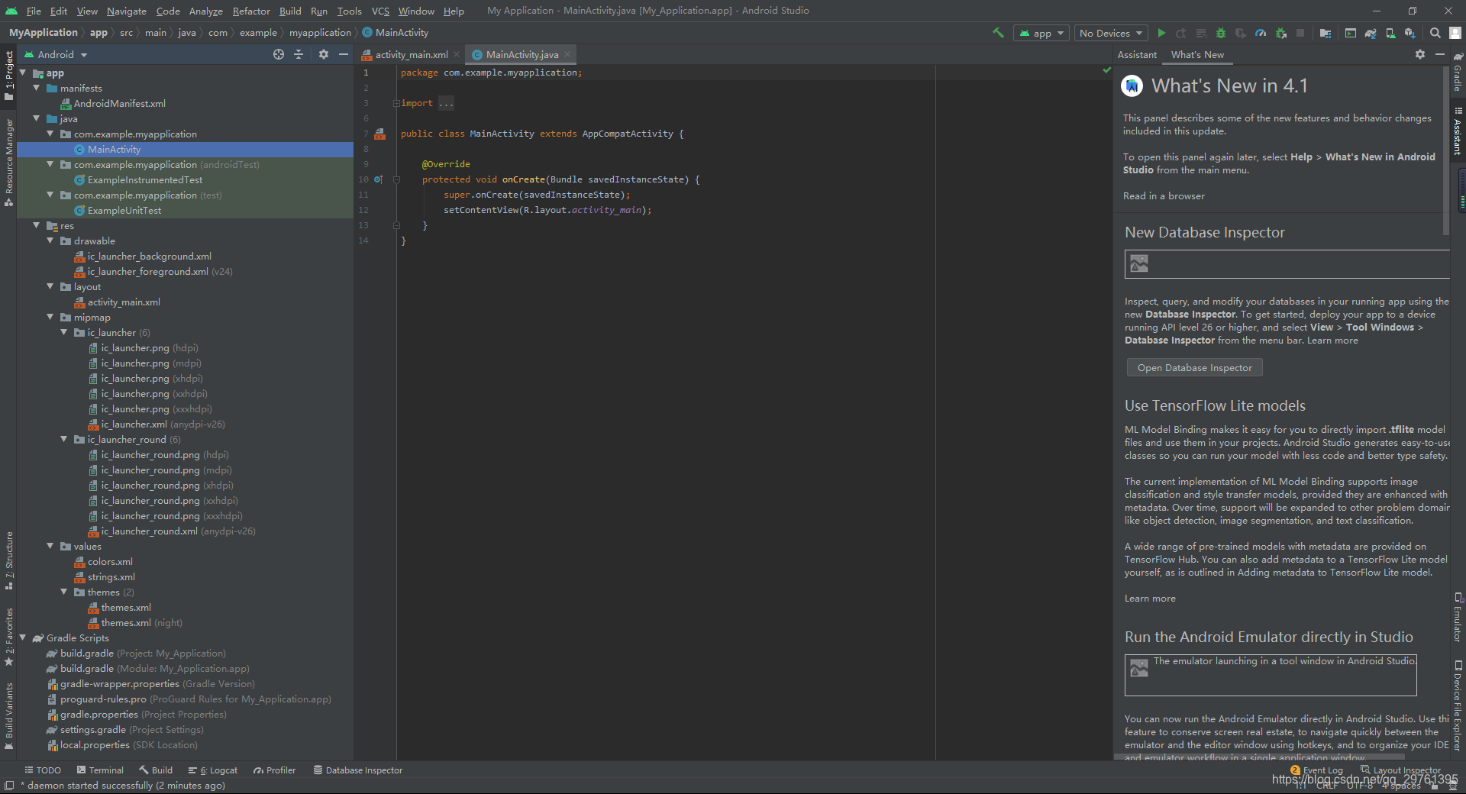Image resolution: width=1466 pixels, height=794 pixels.
Task: Open the Refactor menu
Action: tap(251, 11)
